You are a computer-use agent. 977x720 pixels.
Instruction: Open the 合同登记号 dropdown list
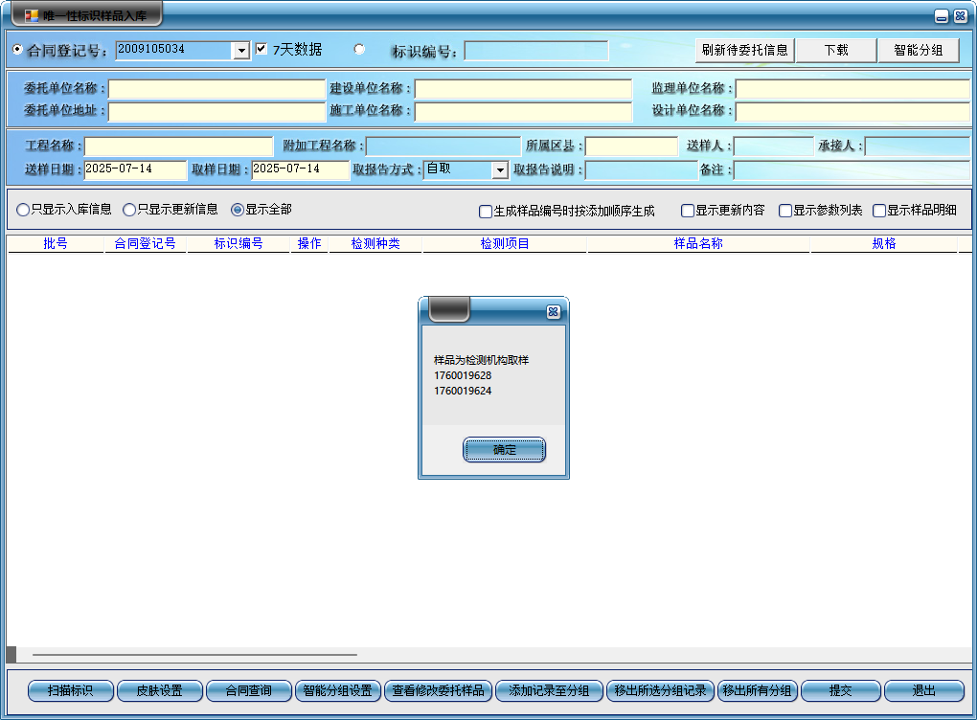point(241,50)
